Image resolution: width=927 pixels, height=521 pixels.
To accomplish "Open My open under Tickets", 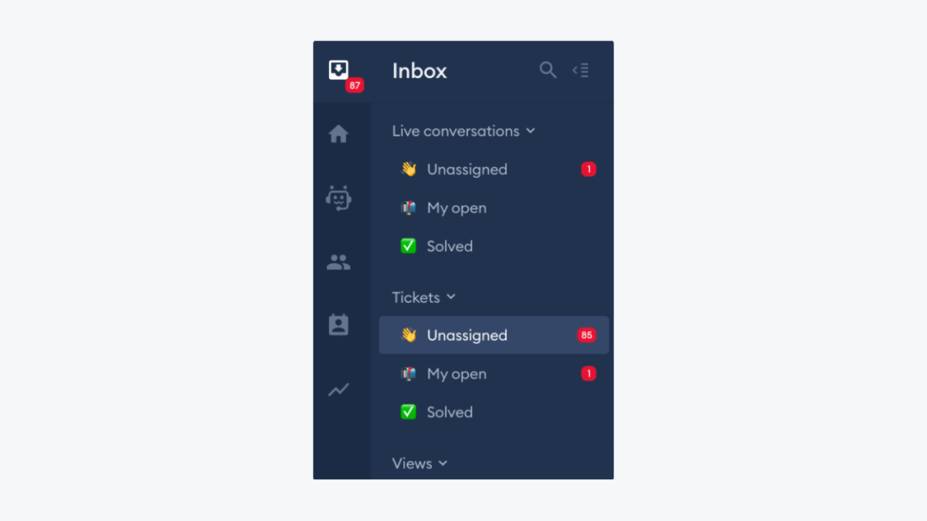I will click(x=457, y=374).
